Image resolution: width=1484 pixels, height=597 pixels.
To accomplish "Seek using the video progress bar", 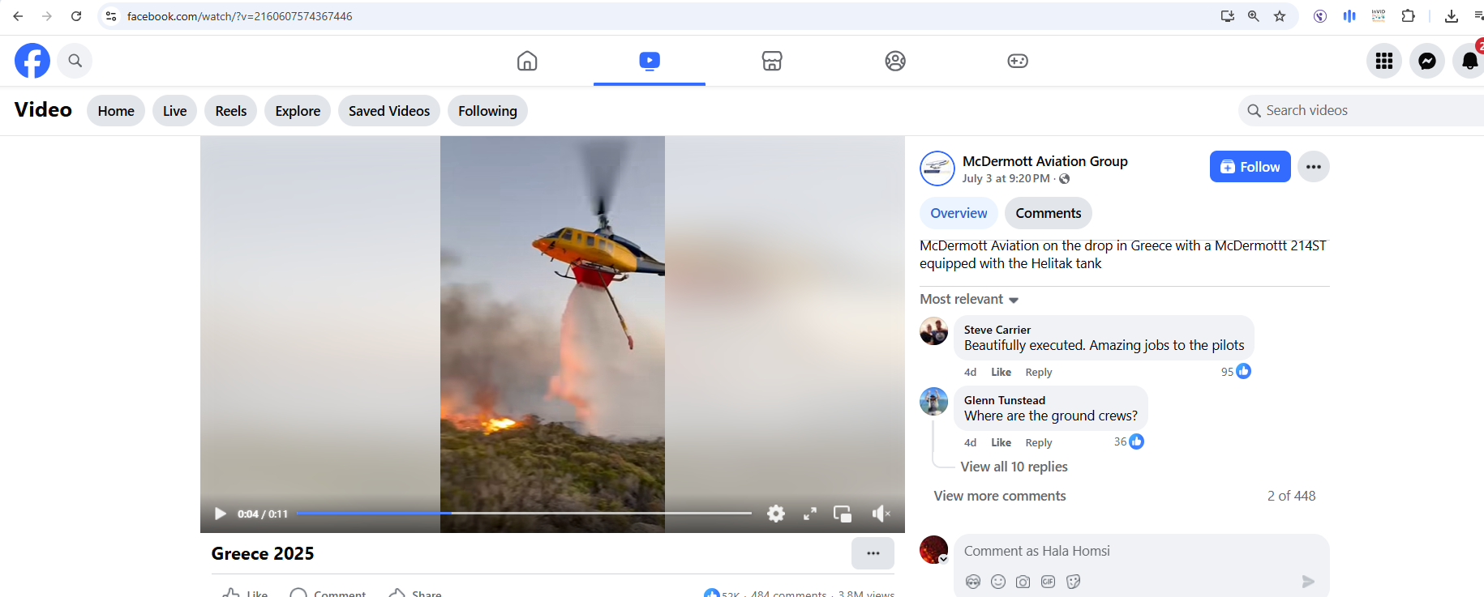I will (x=524, y=513).
